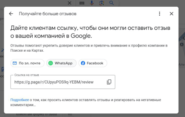Viewport: 185px width, 117px height.
Task: Open the three-dot more options menu
Action: pyautogui.click(x=159, y=14)
